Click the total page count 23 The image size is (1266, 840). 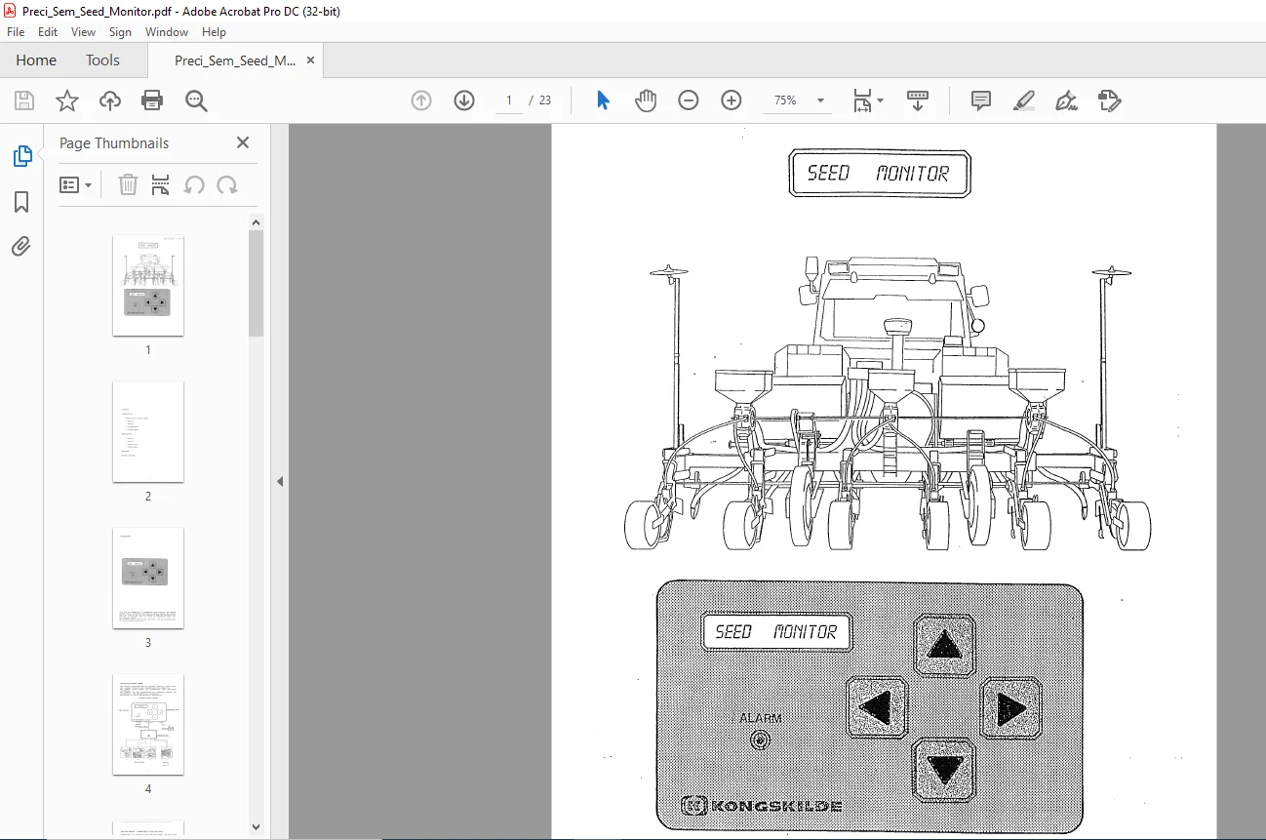(x=545, y=100)
